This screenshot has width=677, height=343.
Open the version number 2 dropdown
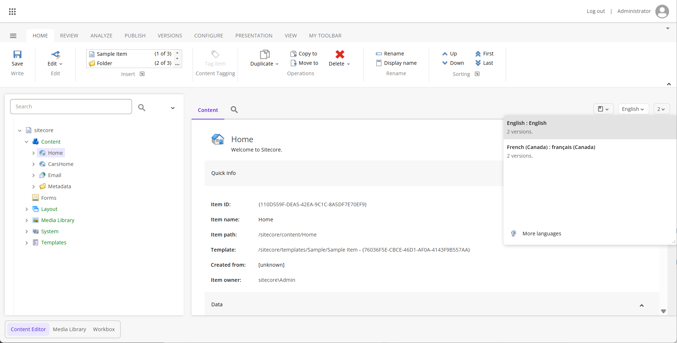pos(661,109)
